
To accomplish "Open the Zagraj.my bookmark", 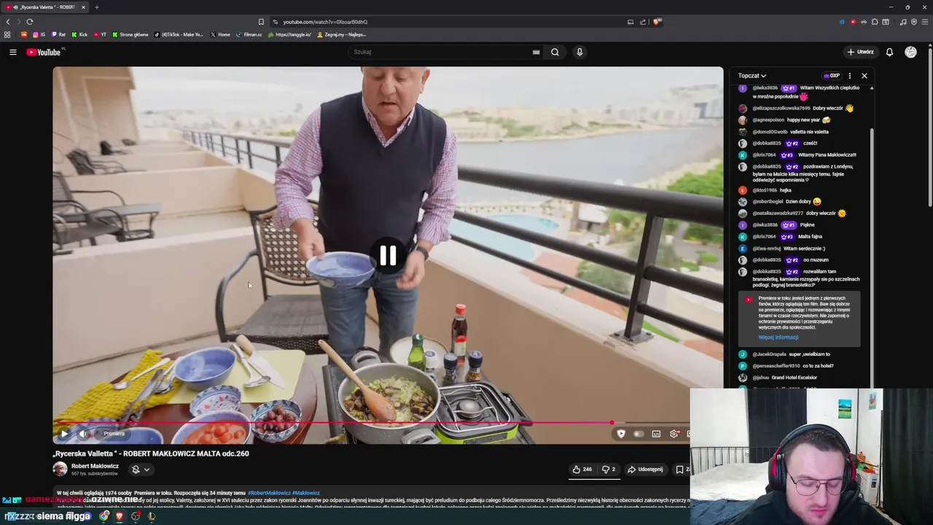I will pyautogui.click(x=341, y=34).
